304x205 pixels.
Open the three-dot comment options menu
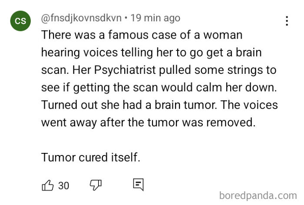tap(287, 21)
